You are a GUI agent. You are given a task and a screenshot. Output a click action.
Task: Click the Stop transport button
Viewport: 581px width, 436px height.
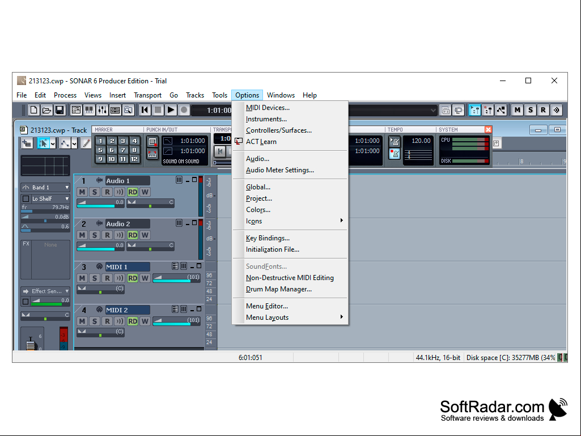(158, 110)
